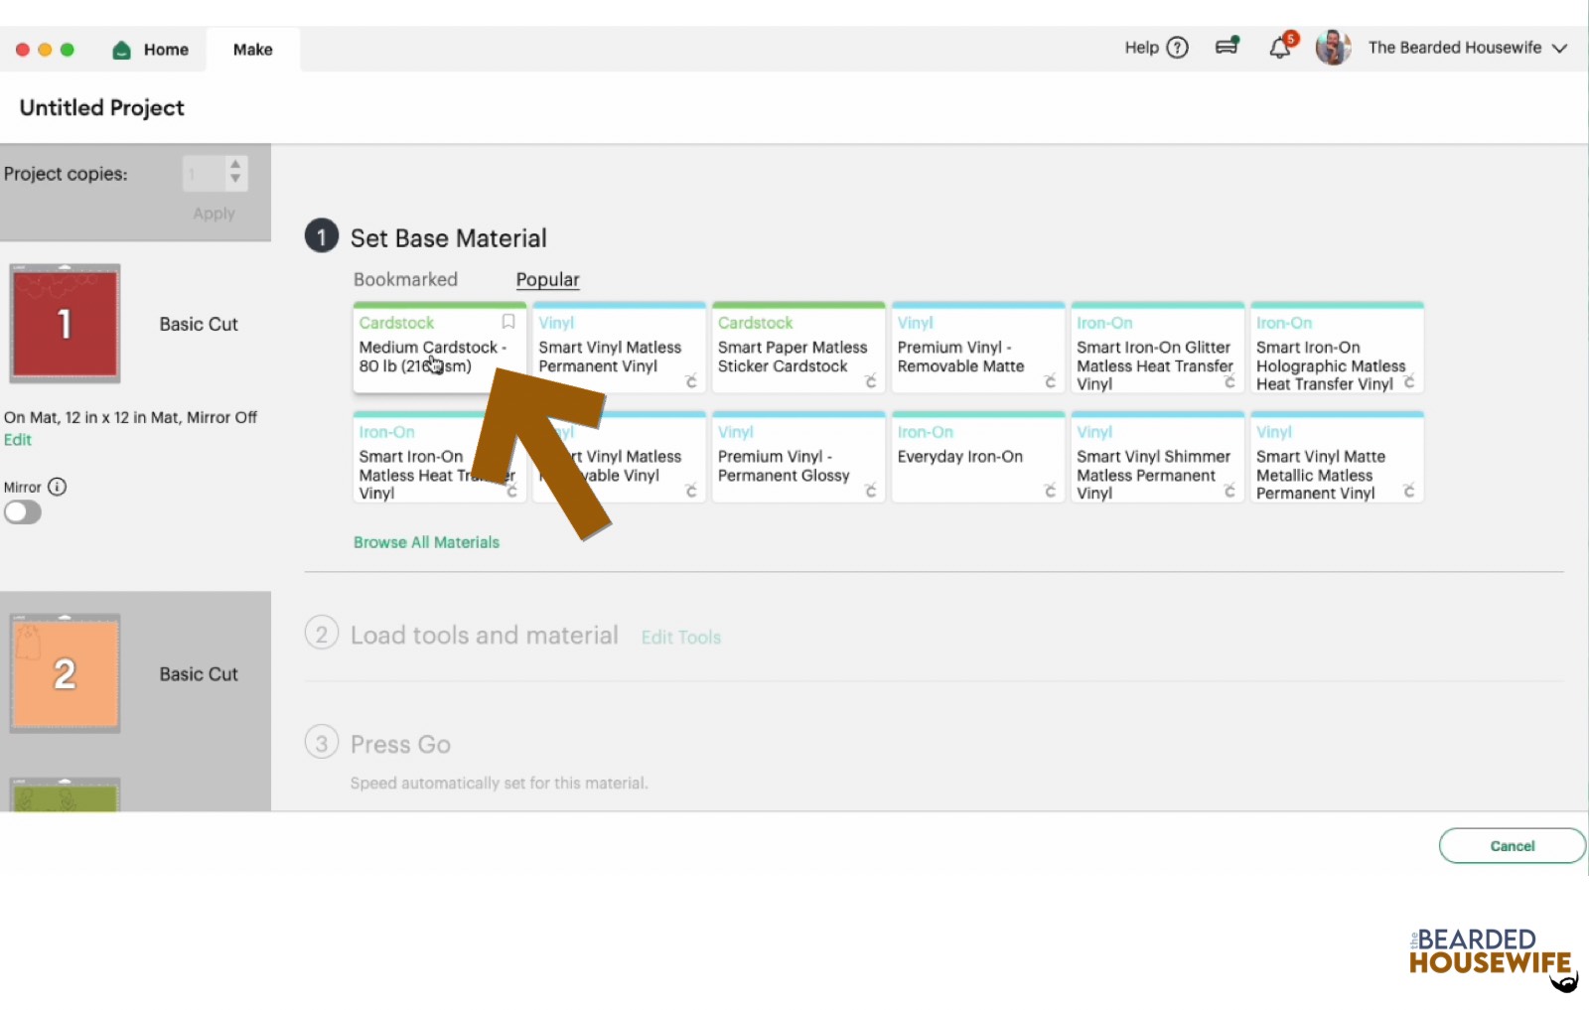Go to the Home screen

(x=151, y=49)
